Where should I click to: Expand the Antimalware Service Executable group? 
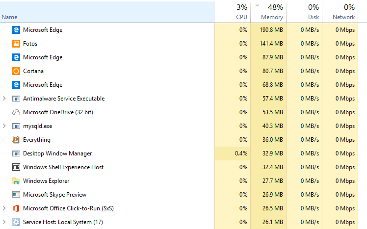(4, 99)
